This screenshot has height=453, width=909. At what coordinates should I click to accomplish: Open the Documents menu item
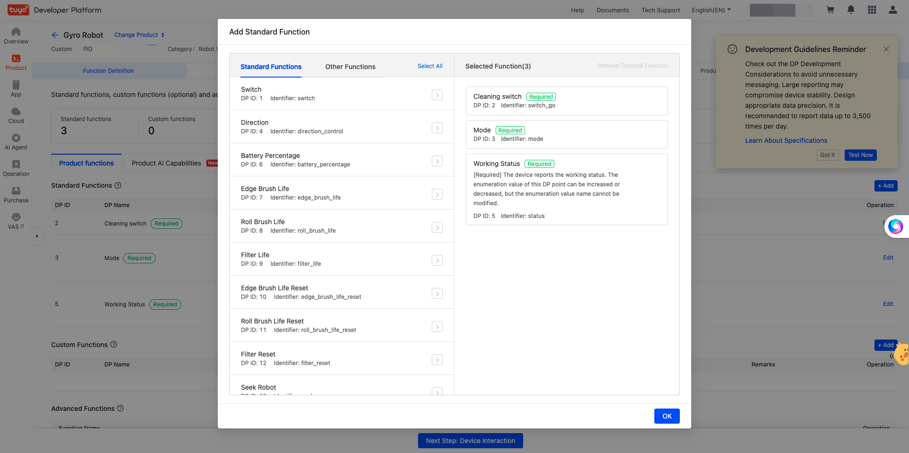[613, 10]
